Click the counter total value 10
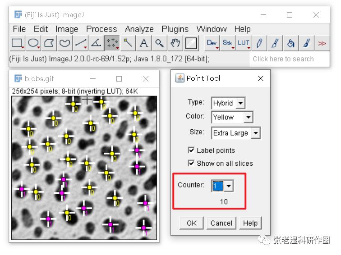The height and width of the screenshot is (255, 341). [224, 201]
